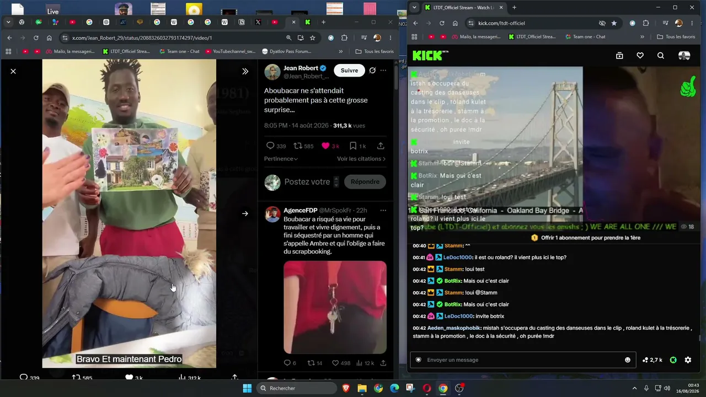Open the red shirt keys video thumbnail
Screen dimensions: 706x397
coord(335,307)
